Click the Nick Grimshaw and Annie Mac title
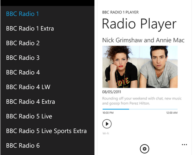 click(x=143, y=40)
